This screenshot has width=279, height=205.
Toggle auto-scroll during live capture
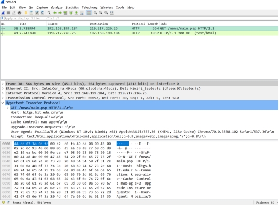[82, 13]
